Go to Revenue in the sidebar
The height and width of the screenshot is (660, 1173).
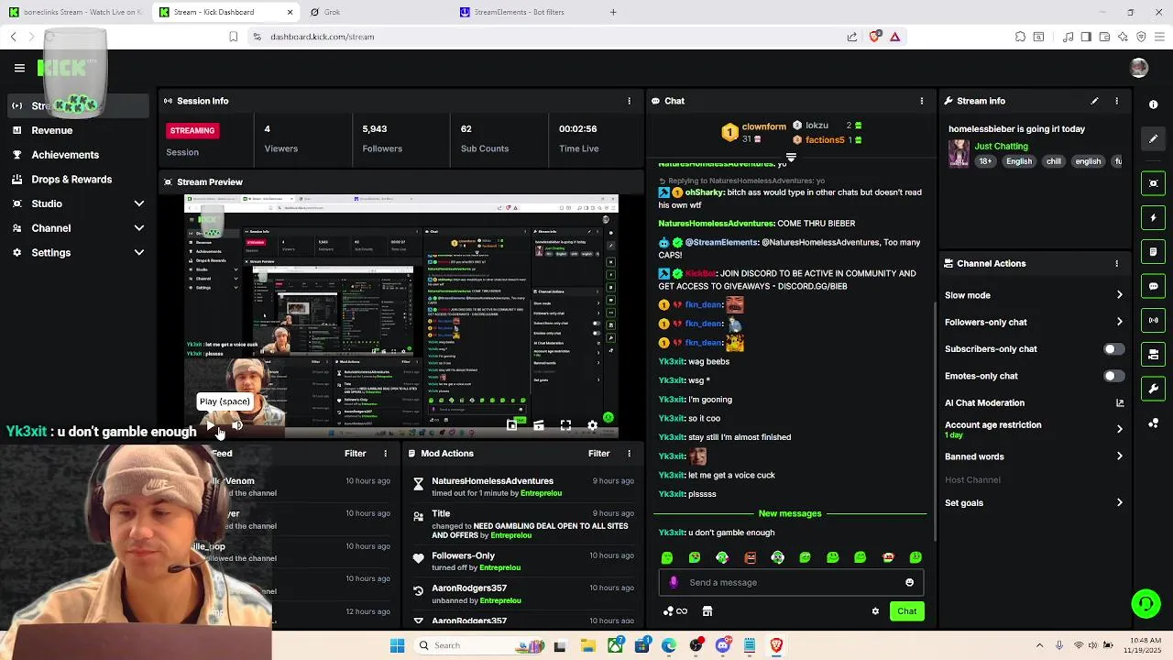pyautogui.click(x=52, y=130)
